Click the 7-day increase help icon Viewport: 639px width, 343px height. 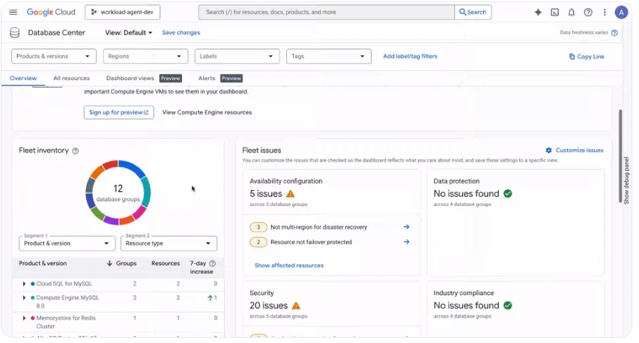point(212,263)
